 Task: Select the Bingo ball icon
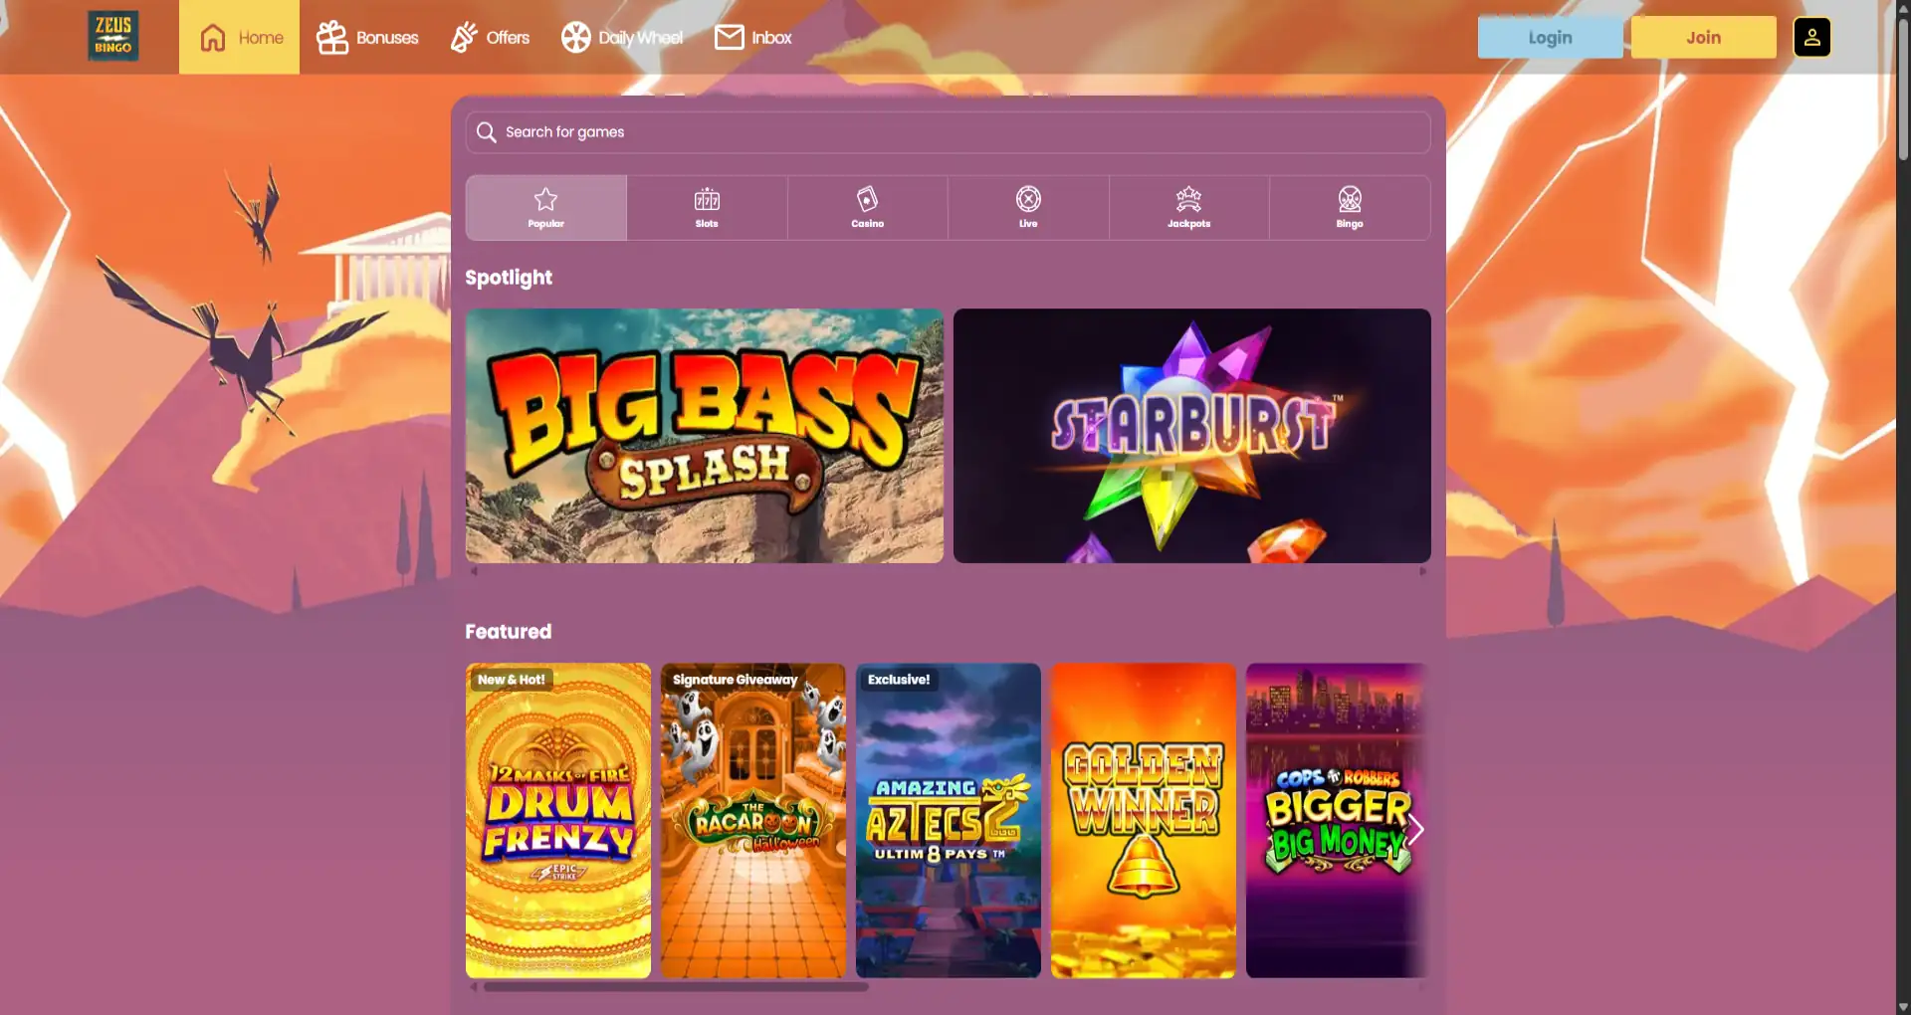(1350, 199)
